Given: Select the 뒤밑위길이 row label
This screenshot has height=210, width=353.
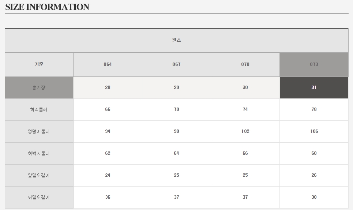Looking at the screenshot, I should 39,197.
